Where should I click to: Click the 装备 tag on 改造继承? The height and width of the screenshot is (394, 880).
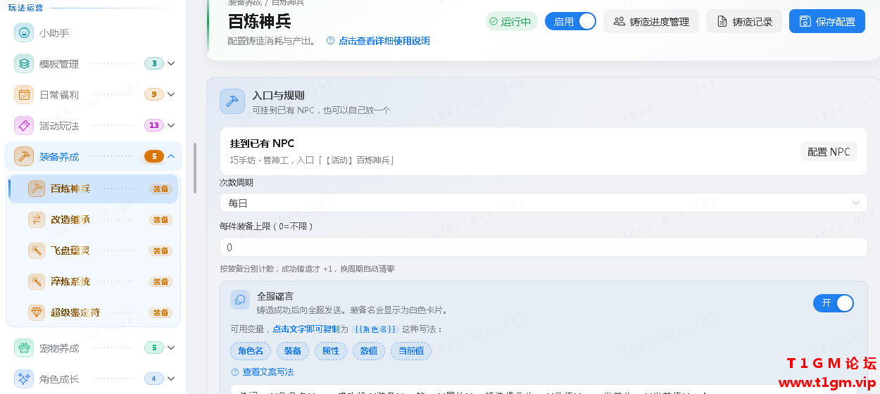click(x=161, y=220)
